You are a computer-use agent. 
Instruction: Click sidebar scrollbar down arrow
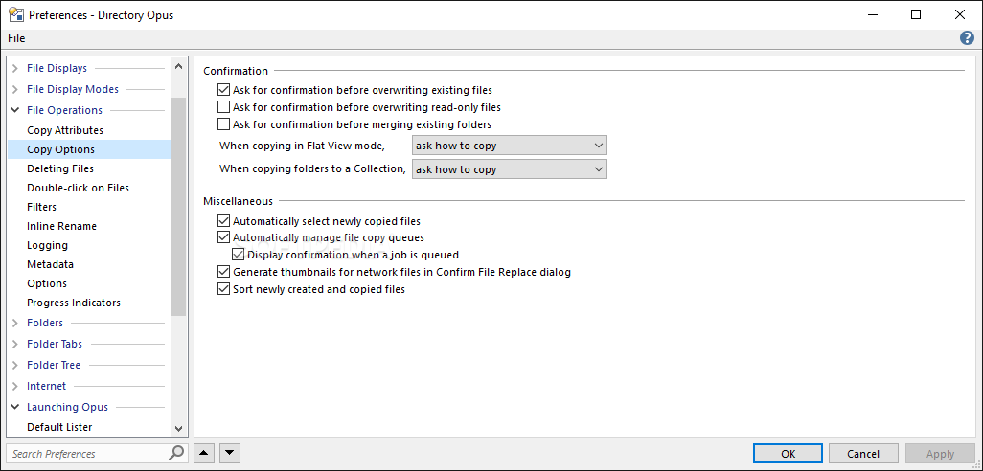(x=178, y=429)
